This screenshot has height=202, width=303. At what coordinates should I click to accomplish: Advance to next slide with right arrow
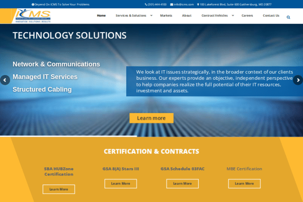298,80
